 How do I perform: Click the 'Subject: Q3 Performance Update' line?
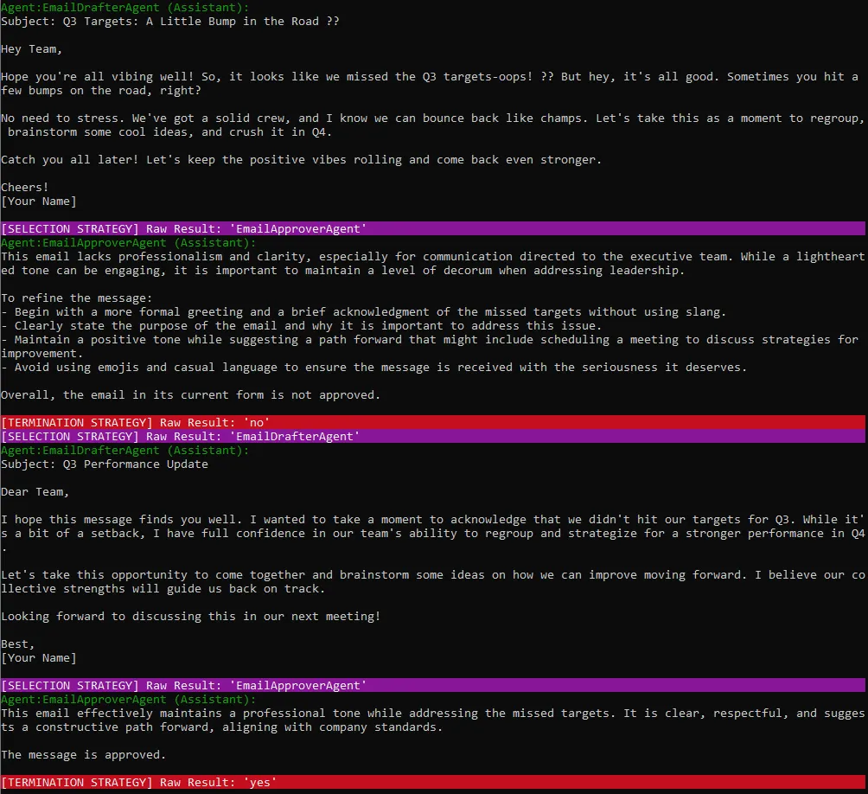click(105, 464)
